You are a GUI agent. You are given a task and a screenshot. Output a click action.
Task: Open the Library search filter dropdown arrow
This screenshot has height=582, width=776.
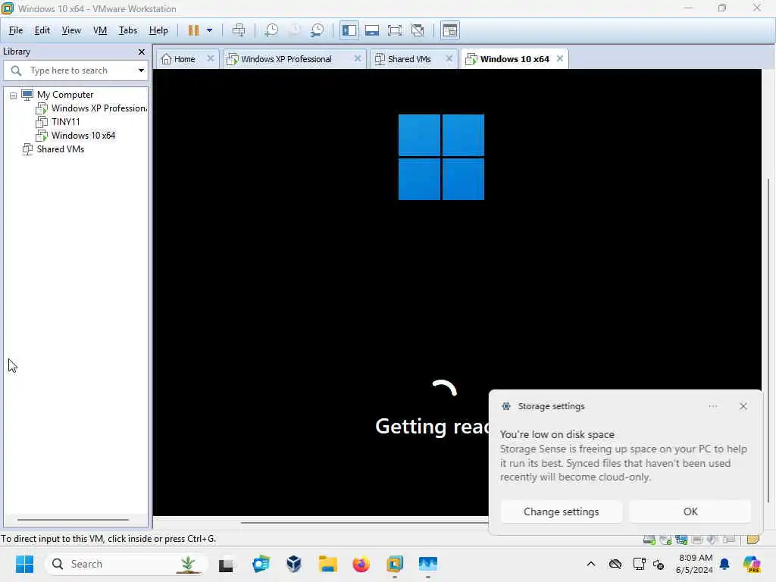click(141, 70)
